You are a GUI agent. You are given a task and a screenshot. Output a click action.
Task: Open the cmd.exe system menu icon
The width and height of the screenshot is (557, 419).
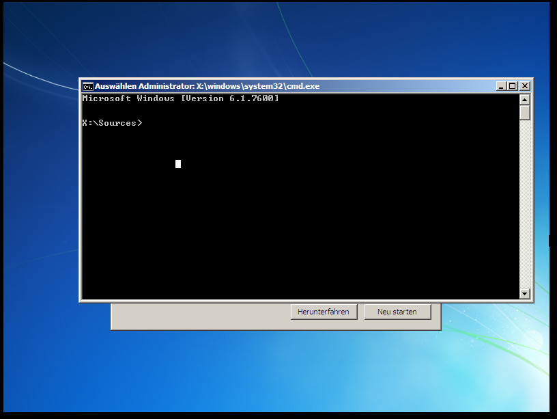click(88, 86)
